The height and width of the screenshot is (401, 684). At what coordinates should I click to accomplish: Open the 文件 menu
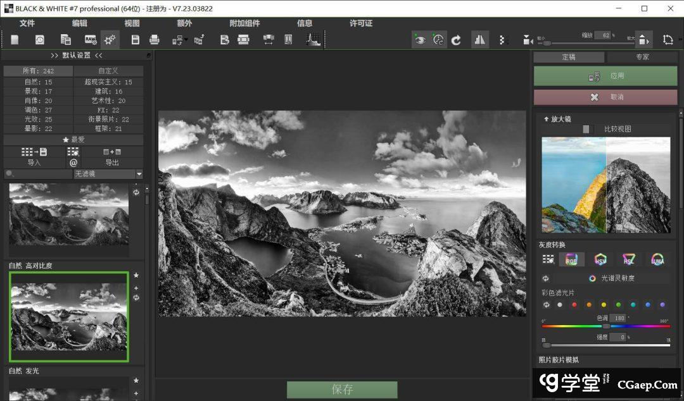point(27,23)
